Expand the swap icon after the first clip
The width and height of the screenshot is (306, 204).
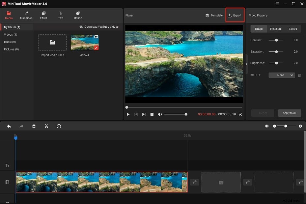point(194,182)
